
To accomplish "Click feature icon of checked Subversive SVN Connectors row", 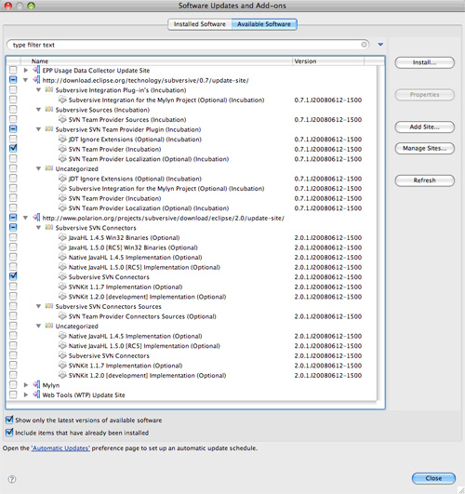I will (62, 276).
